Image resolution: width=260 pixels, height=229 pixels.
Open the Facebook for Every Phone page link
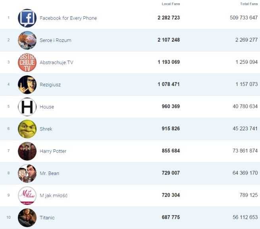tap(68, 18)
